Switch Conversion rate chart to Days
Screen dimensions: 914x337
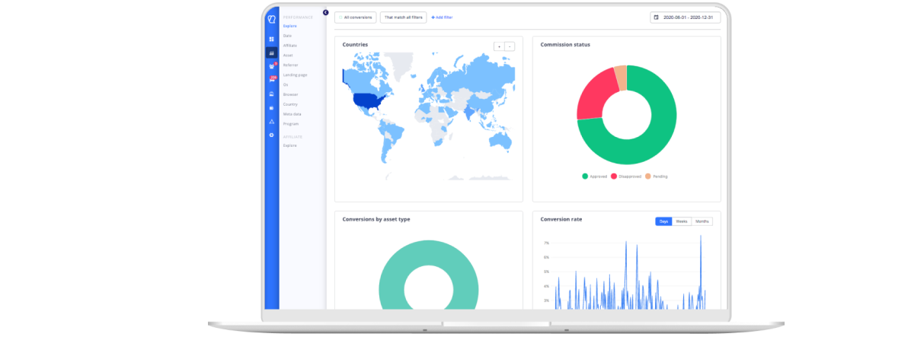click(x=663, y=221)
